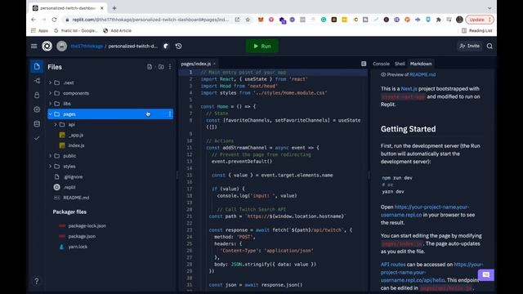523x294 pixels.
Task: Open package-lock.json
Action: coord(87,225)
